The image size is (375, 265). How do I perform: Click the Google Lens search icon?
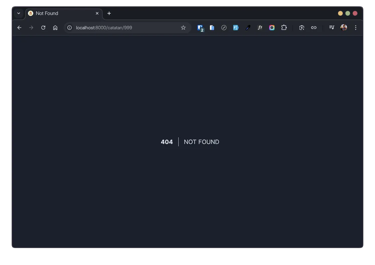[301, 28]
